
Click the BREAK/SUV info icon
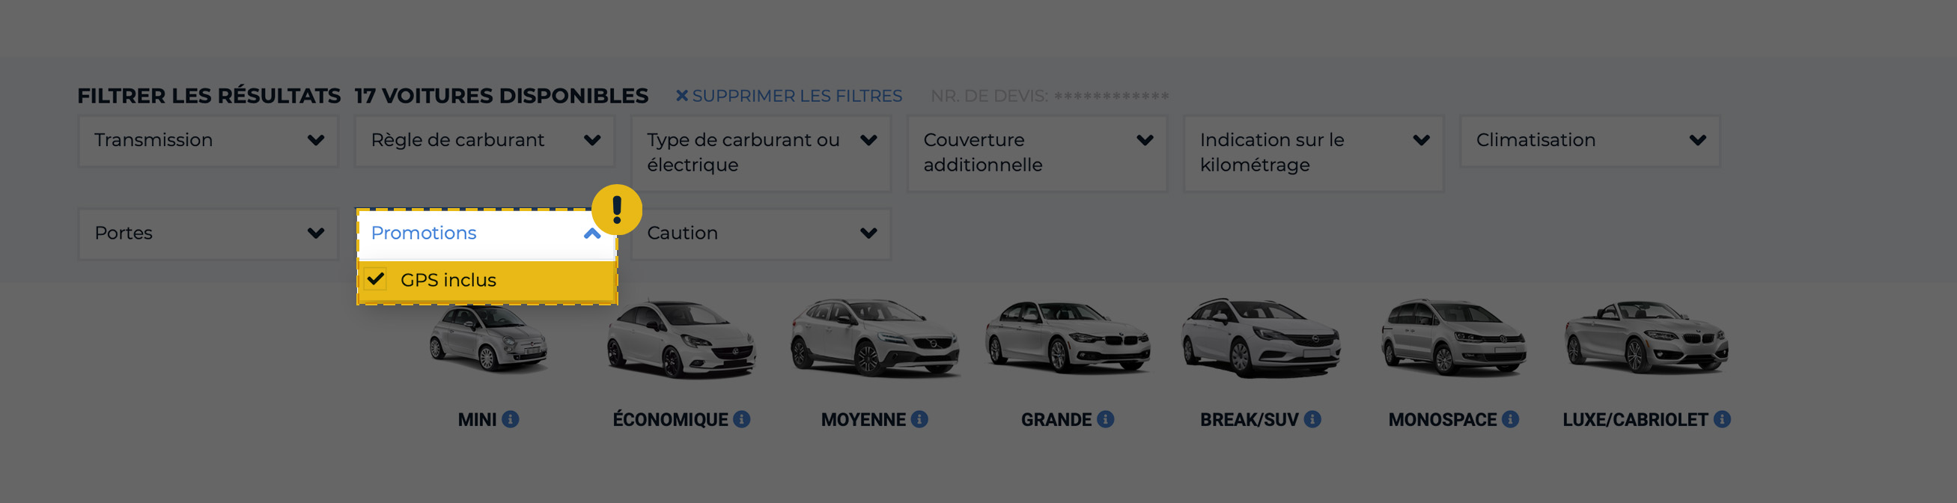pos(1312,419)
